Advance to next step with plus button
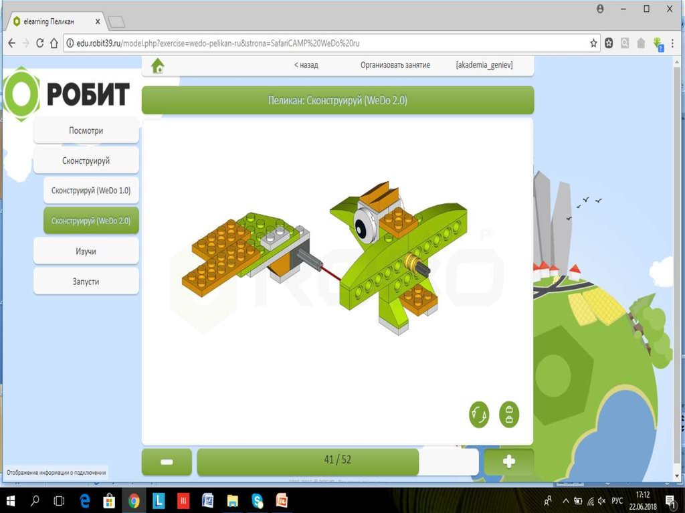The height and width of the screenshot is (513, 685). point(509,462)
